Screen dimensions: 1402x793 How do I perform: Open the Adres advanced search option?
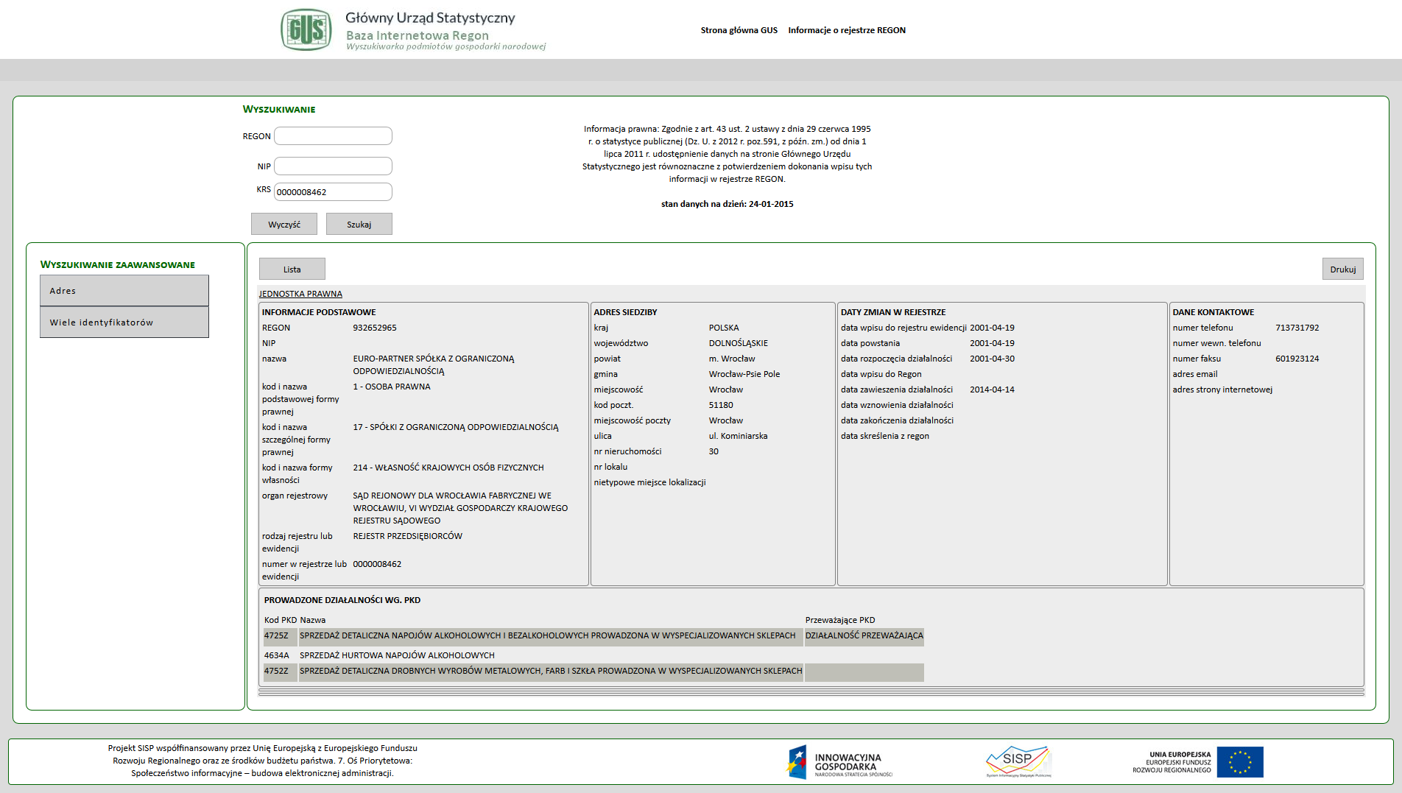tap(124, 291)
